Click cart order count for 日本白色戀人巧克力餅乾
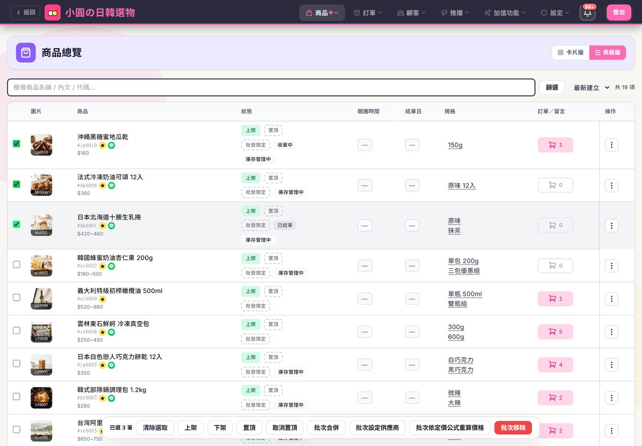This screenshot has width=642, height=446. pyautogui.click(x=555, y=365)
